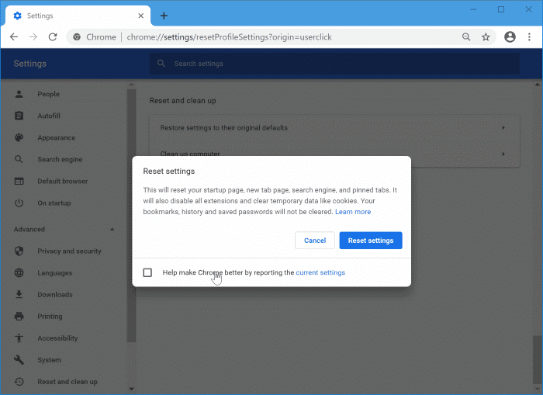Image resolution: width=543 pixels, height=395 pixels.
Task: Open the Learn more link
Action: click(x=353, y=212)
